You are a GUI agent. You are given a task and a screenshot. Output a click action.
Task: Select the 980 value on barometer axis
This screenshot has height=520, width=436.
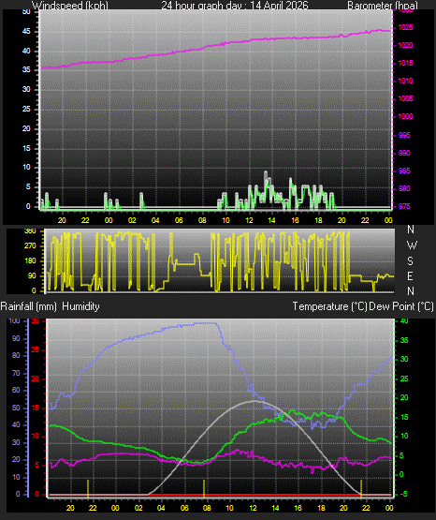(x=404, y=188)
